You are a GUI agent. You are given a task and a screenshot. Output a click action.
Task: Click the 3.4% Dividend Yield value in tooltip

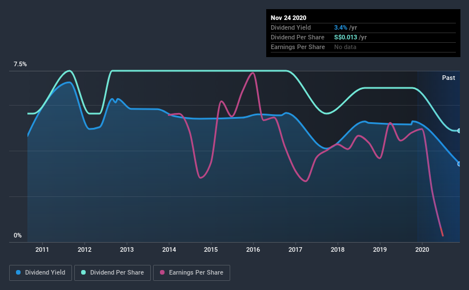coord(340,27)
